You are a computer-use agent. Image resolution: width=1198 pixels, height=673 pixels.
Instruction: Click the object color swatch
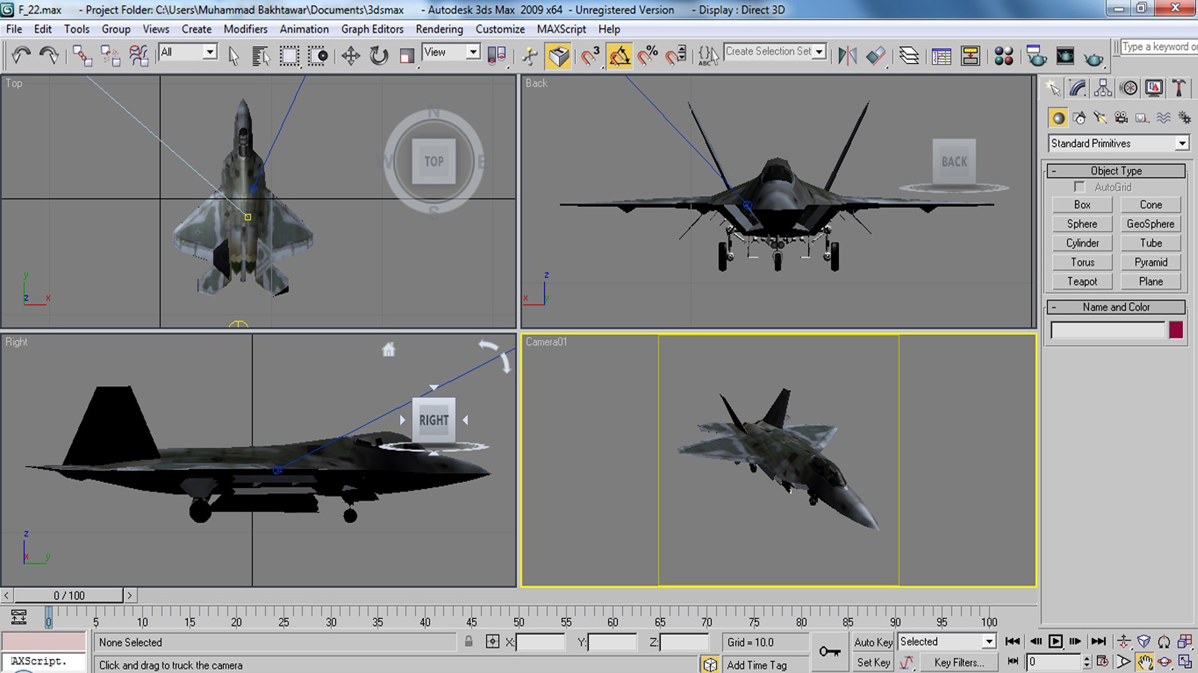[x=1176, y=330]
